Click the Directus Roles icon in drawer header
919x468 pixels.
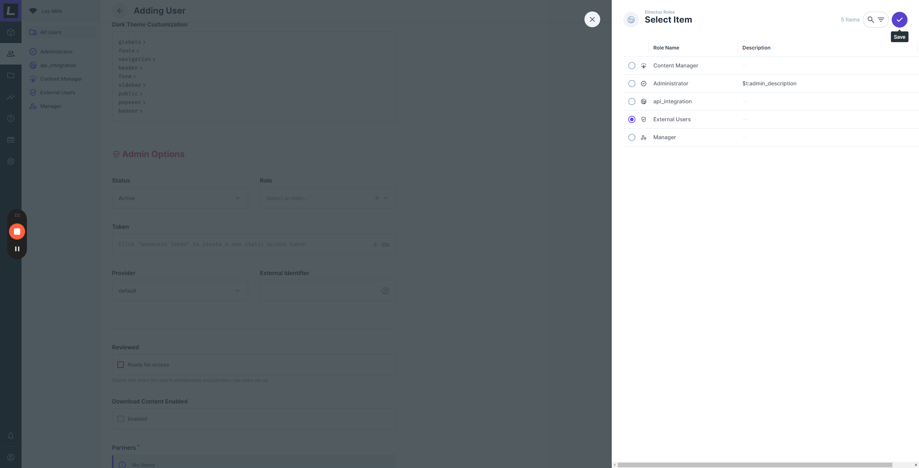631,20
